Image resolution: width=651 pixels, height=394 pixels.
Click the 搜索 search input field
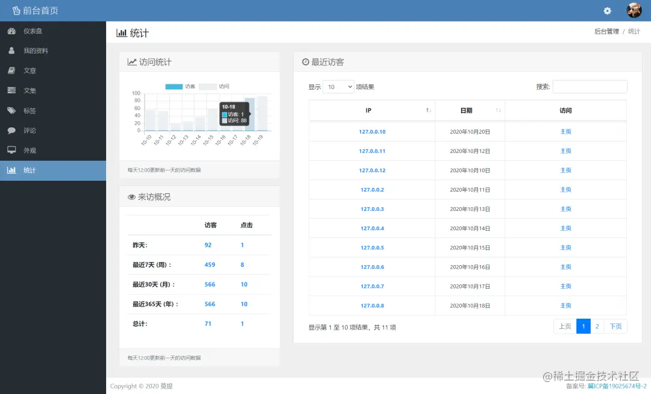tap(590, 87)
